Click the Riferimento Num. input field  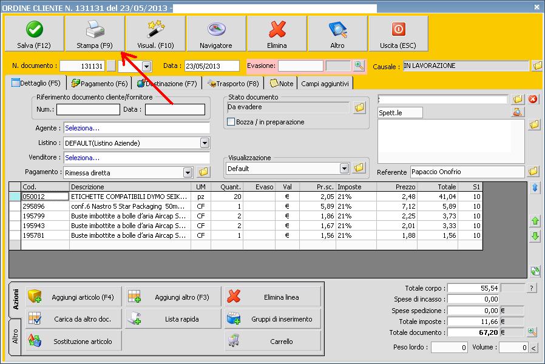88,109
